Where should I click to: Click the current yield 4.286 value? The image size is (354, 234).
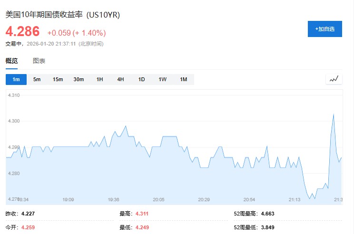[x=23, y=32]
